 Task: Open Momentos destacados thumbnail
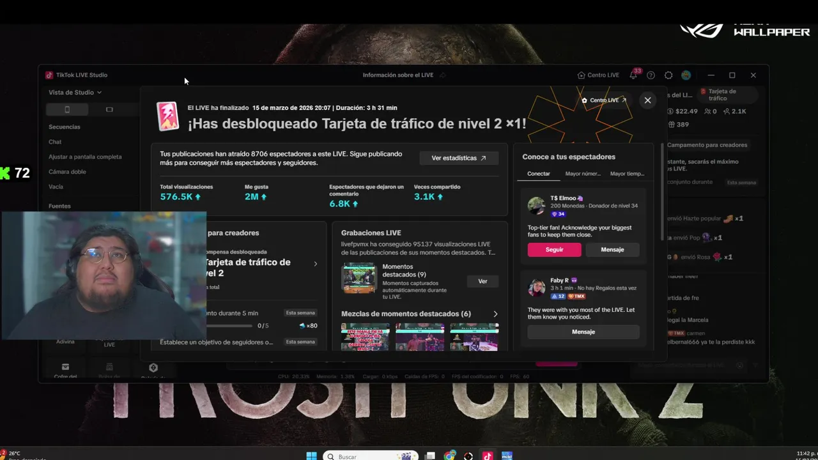coord(359,278)
